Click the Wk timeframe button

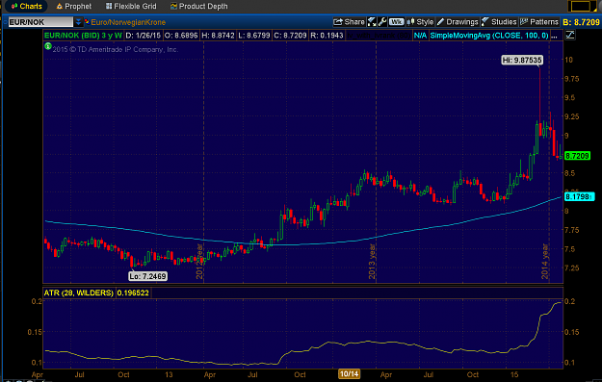(x=396, y=22)
